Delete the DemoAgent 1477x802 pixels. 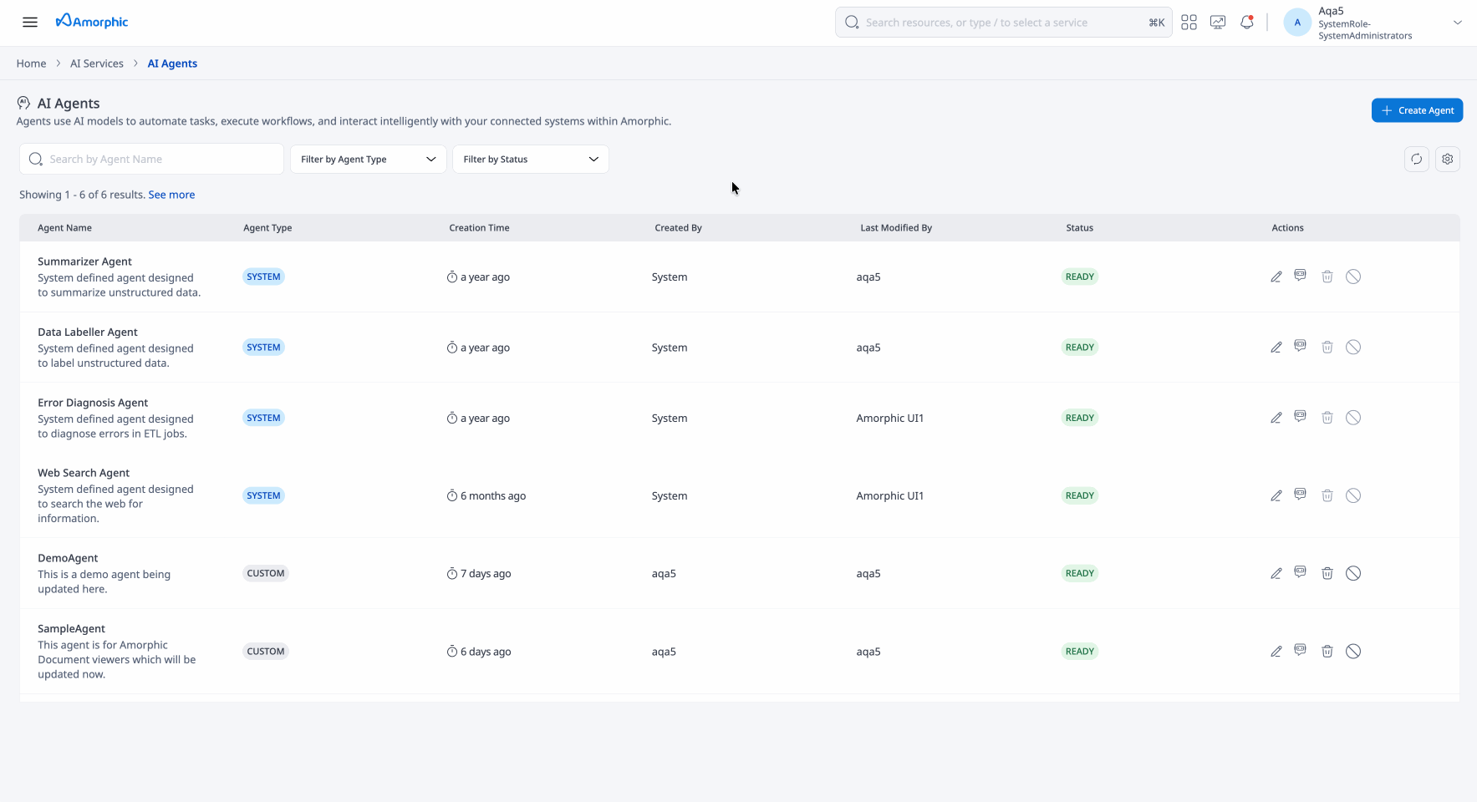point(1327,573)
